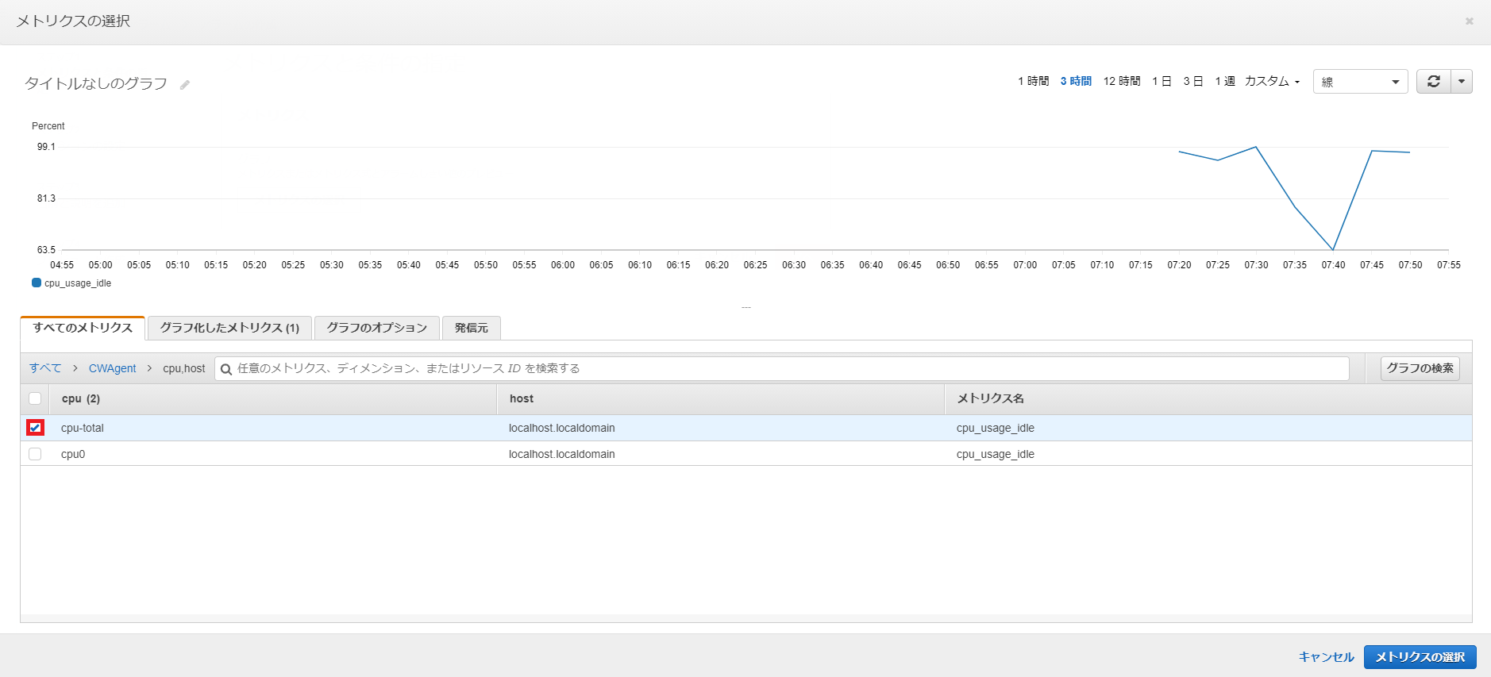Click the キャンセル link

coord(1326,657)
